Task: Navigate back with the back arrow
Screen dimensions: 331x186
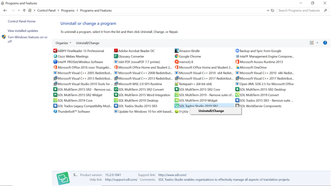Action: coord(5,10)
